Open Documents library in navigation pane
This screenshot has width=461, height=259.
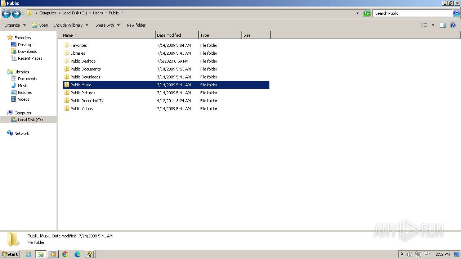(24, 79)
